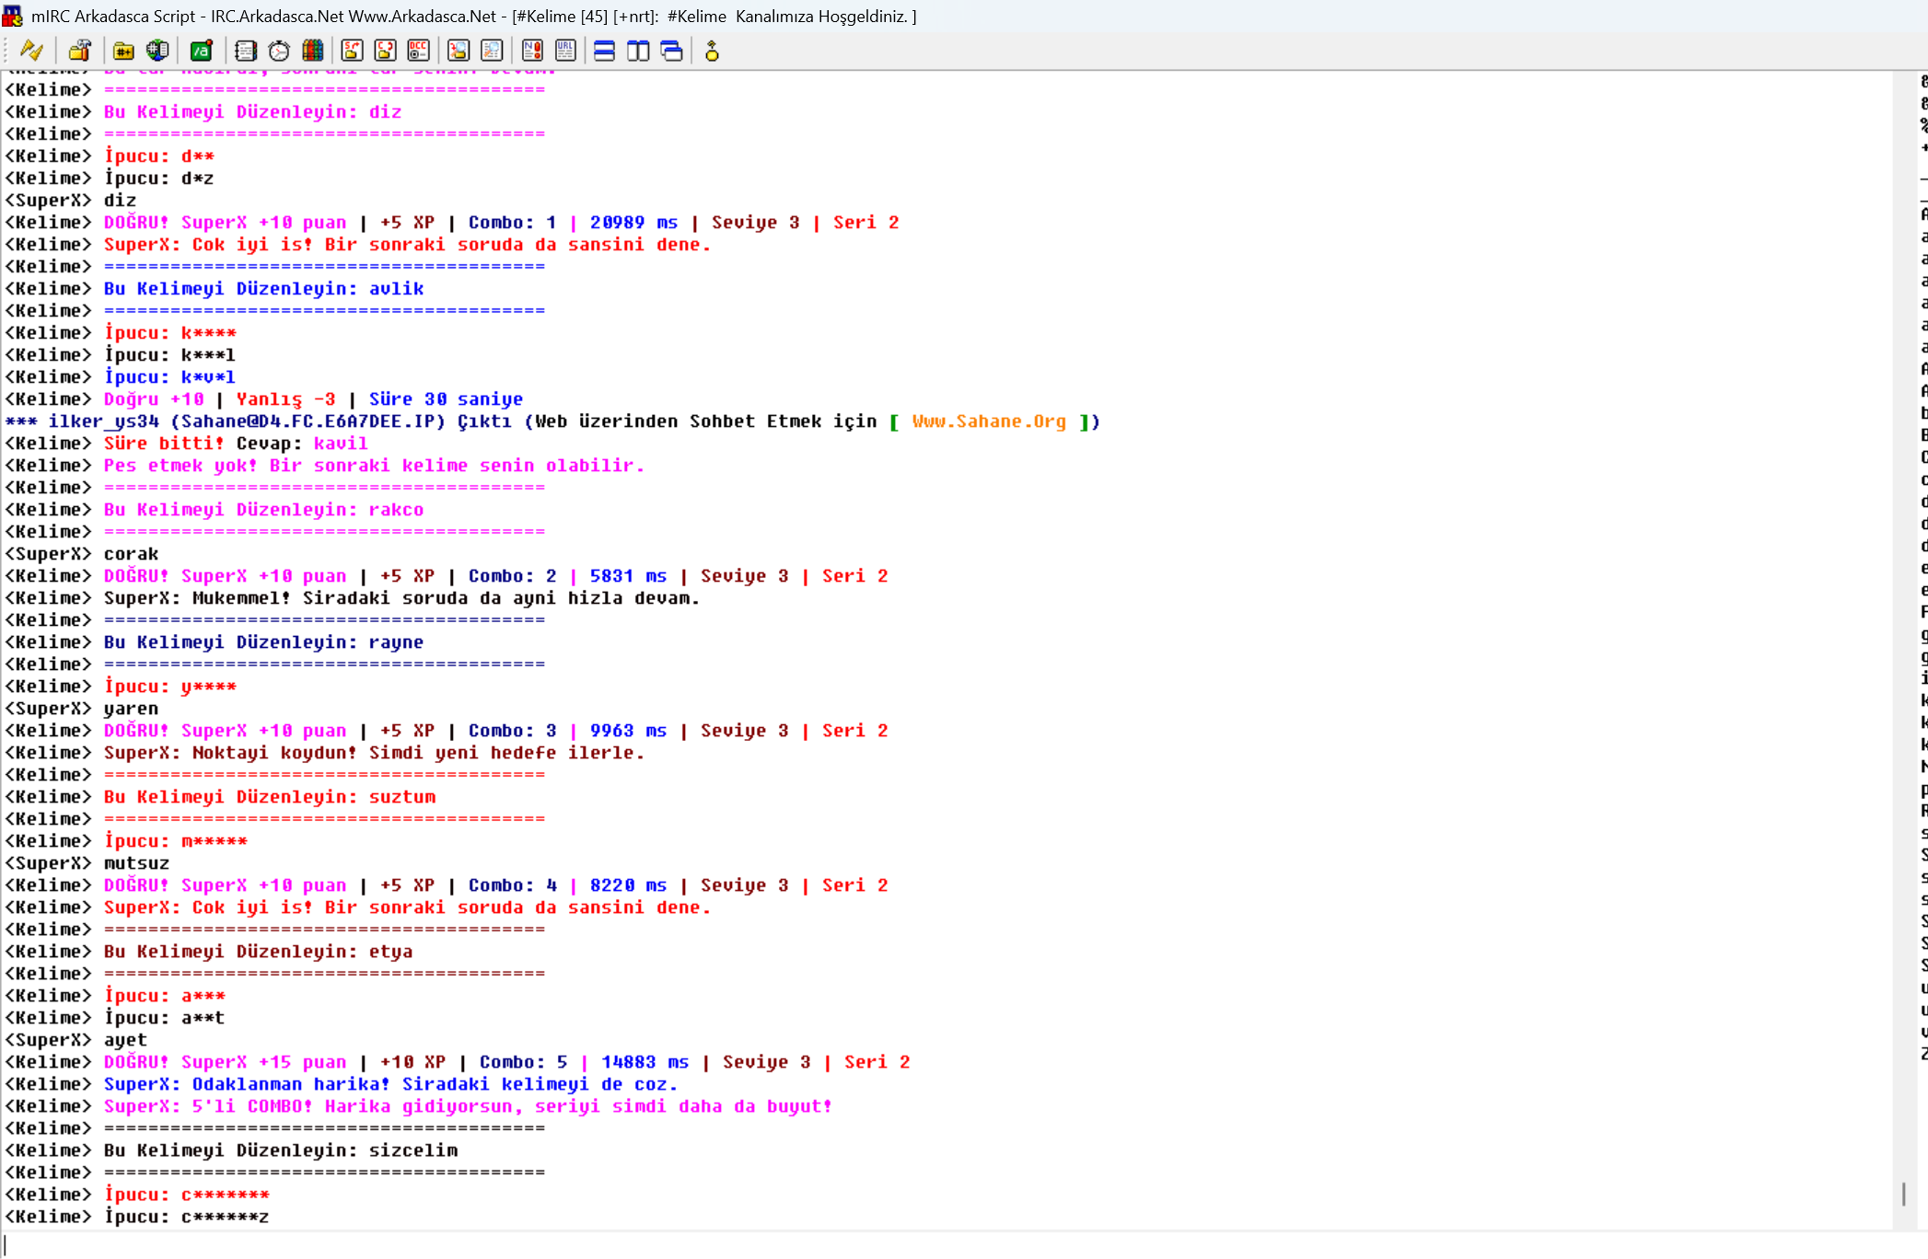Click the Send File icon

[352, 51]
